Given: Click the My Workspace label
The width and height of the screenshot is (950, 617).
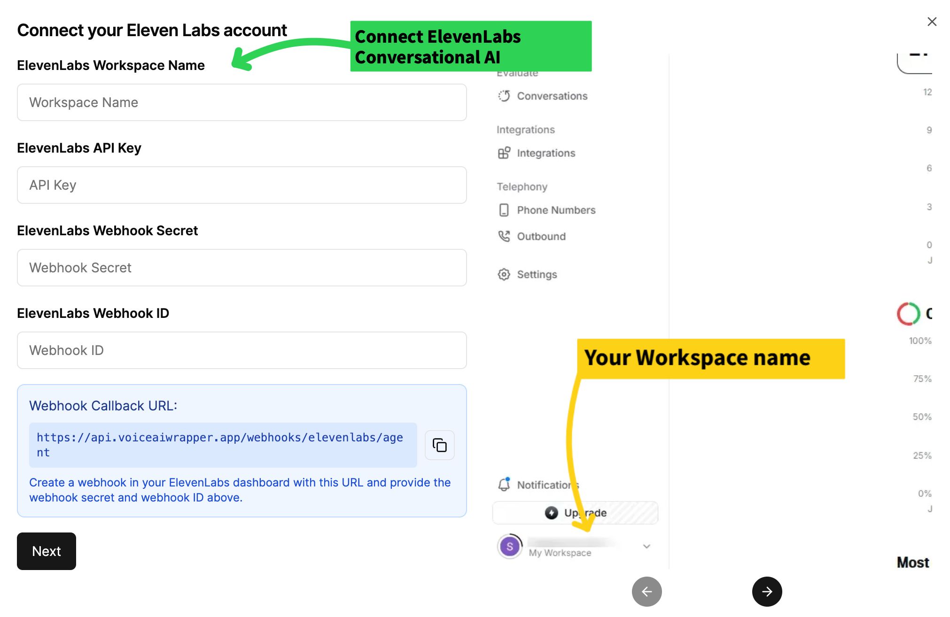Looking at the screenshot, I should click(560, 553).
